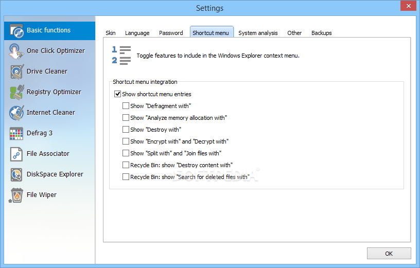
Task: Click the Registry Optimizer icon
Action: click(17, 92)
